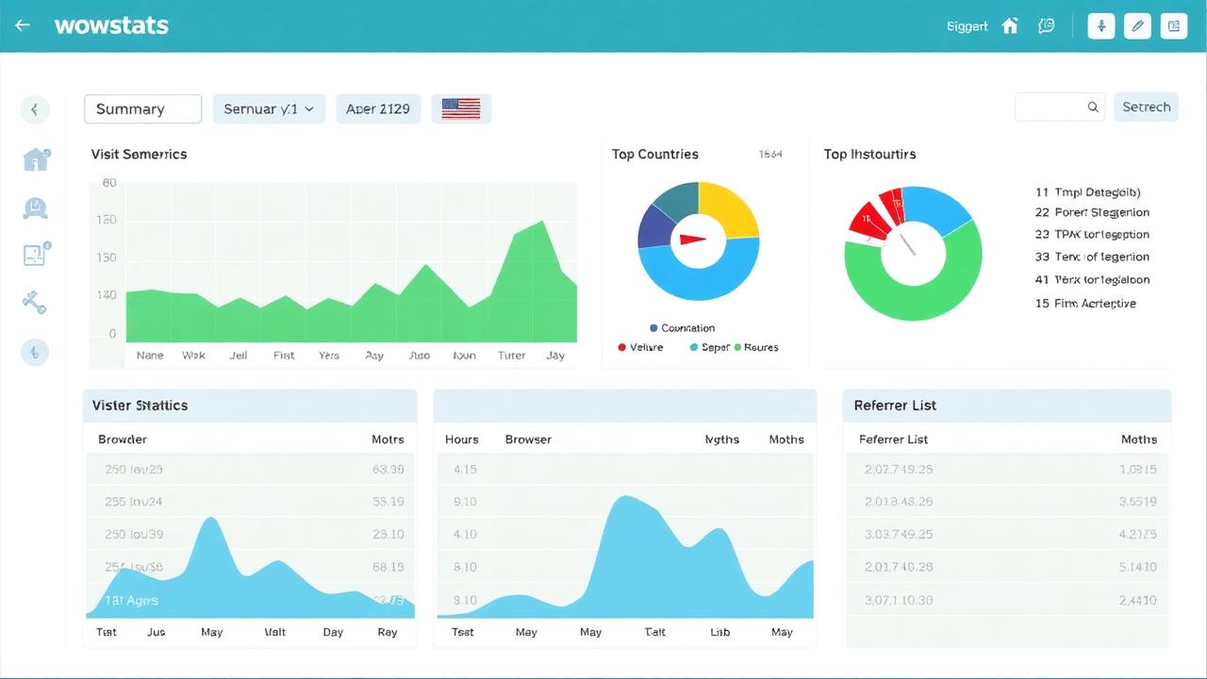The image size is (1207, 679).
Task: Open the wrench tools icon in sidebar
Action: (x=35, y=303)
